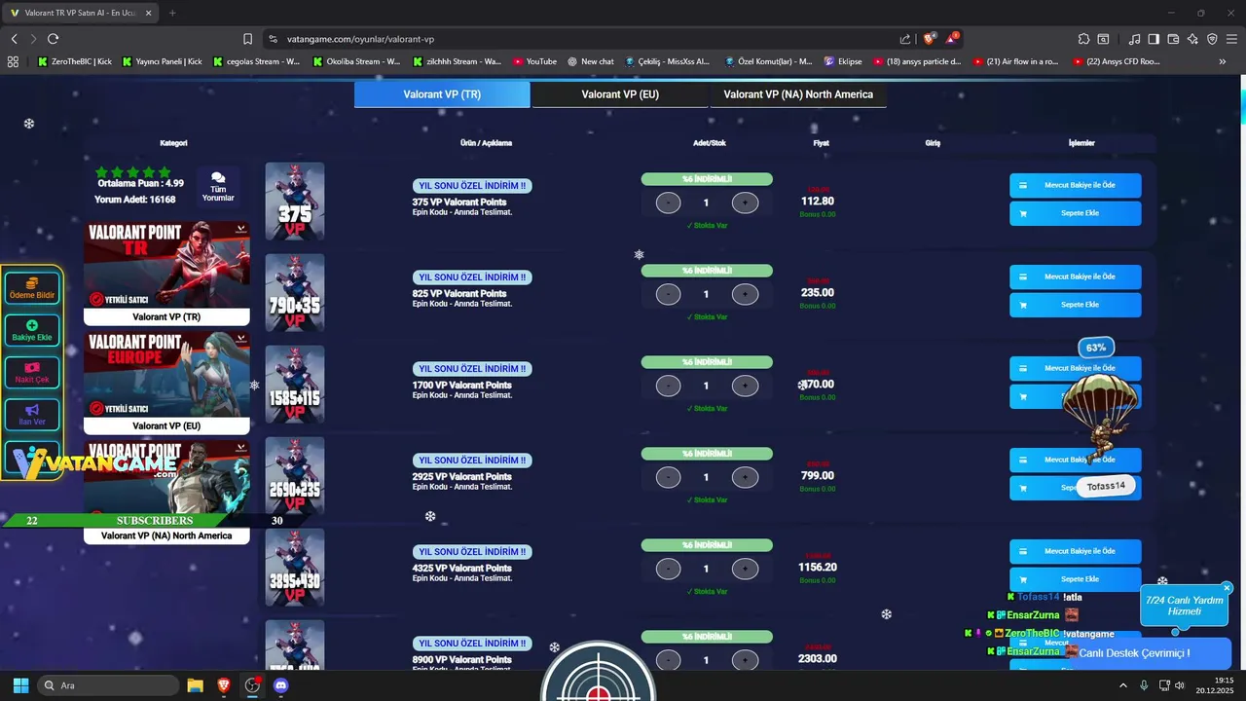
Task: Open the bookmarks bar apps grid icon
Action: click(x=13, y=61)
